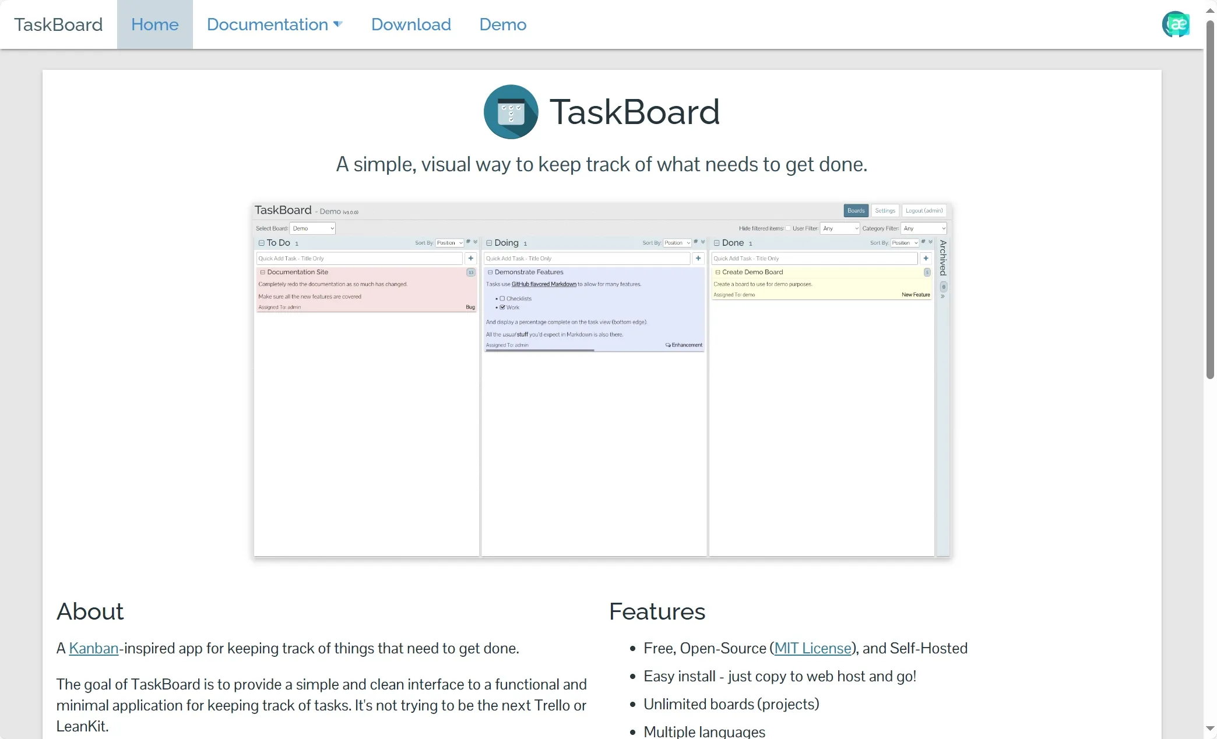
Task: Toggle the Hide filtered items checkbox
Action: point(788,228)
